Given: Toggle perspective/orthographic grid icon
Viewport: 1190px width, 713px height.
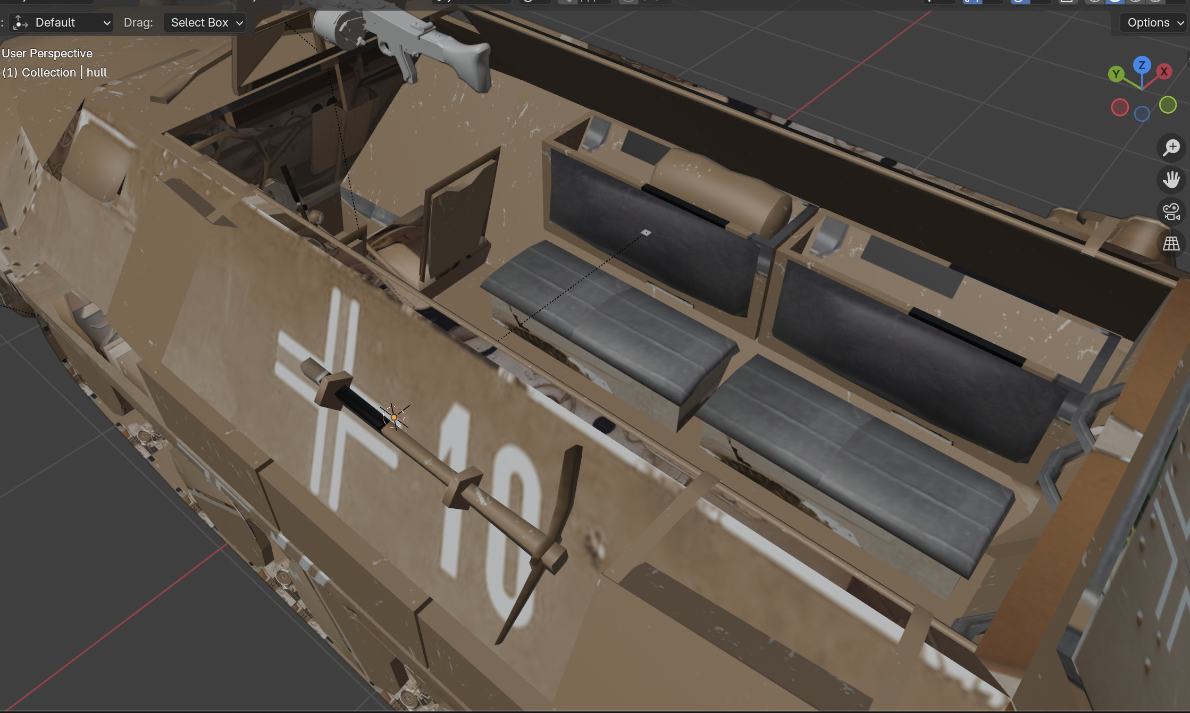Looking at the screenshot, I should pyautogui.click(x=1171, y=244).
